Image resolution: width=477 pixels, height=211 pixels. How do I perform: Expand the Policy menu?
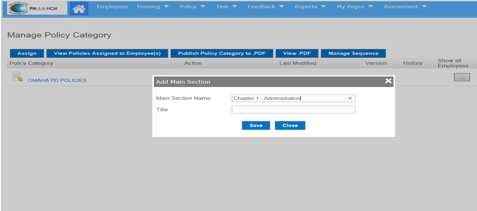click(192, 7)
